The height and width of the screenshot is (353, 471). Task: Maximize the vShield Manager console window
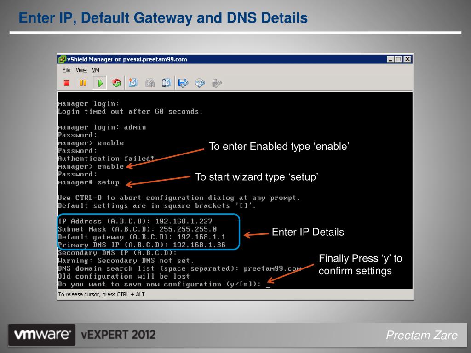click(399, 59)
